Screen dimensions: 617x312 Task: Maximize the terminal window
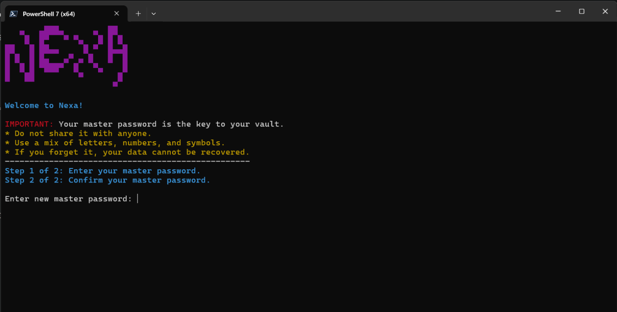(582, 11)
